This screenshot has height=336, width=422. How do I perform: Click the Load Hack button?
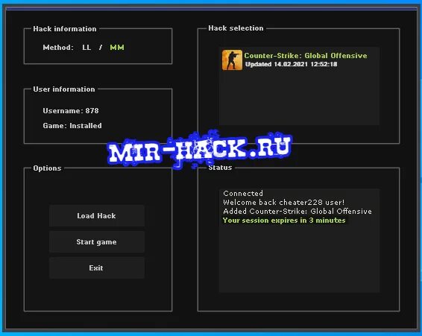[97, 216]
